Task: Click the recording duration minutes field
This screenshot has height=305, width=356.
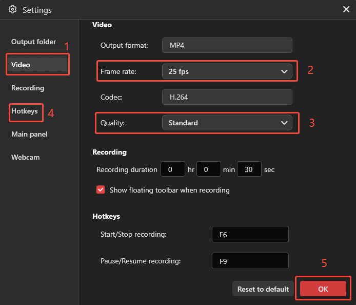Action: coord(209,169)
